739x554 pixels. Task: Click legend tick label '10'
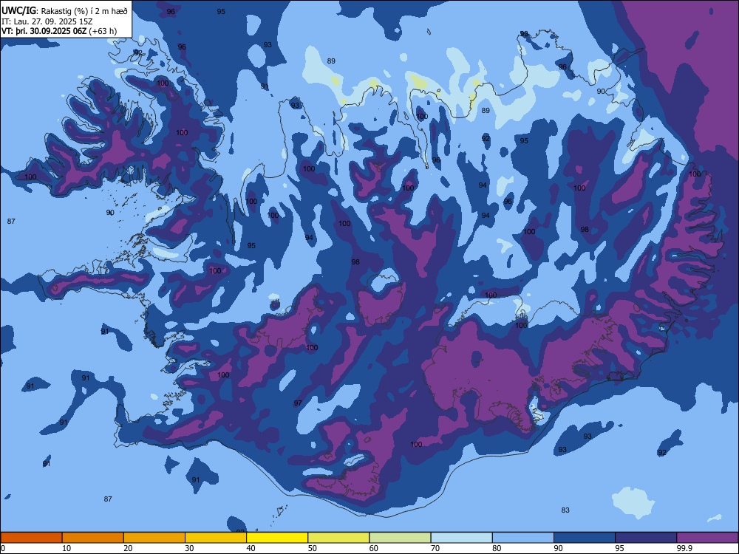(67, 548)
